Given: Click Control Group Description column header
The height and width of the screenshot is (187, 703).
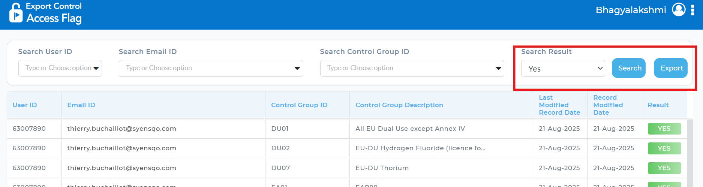Looking at the screenshot, I should point(399,105).
